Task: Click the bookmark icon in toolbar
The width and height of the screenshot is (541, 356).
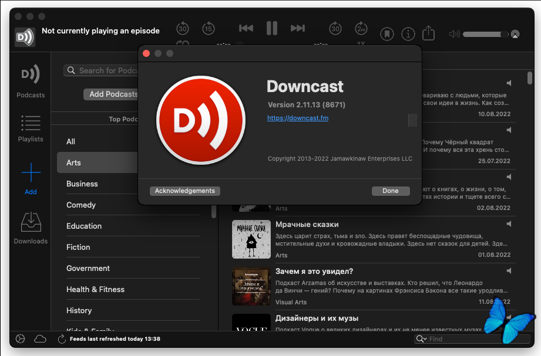Action: coord(387,33)
